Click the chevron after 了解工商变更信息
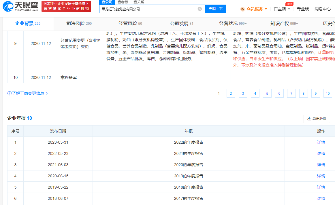The height and width of the screenshot is (205, 335). click(x=47, y=93)
